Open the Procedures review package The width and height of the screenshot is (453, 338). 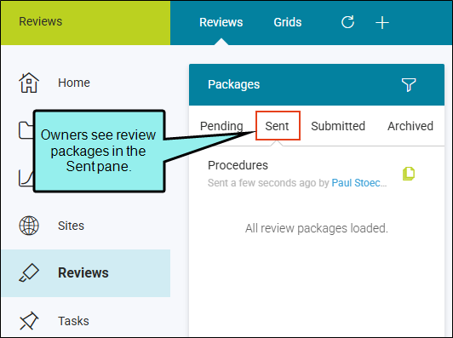pyautogui.click(x=238, y=165)
